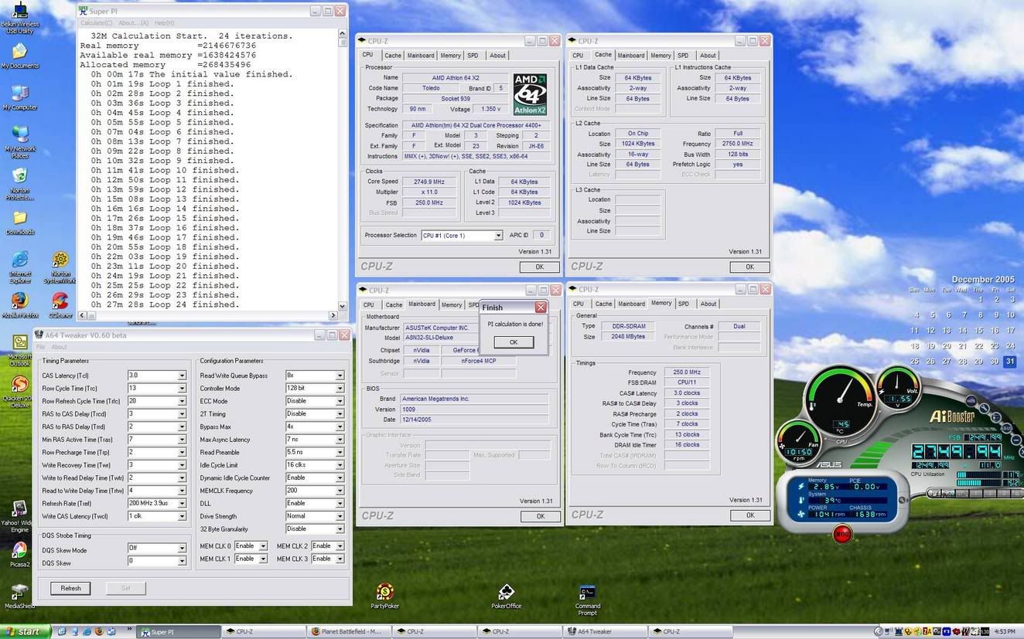Switch to About tab in Memory CPU-Z window

(x=708, y=304)
